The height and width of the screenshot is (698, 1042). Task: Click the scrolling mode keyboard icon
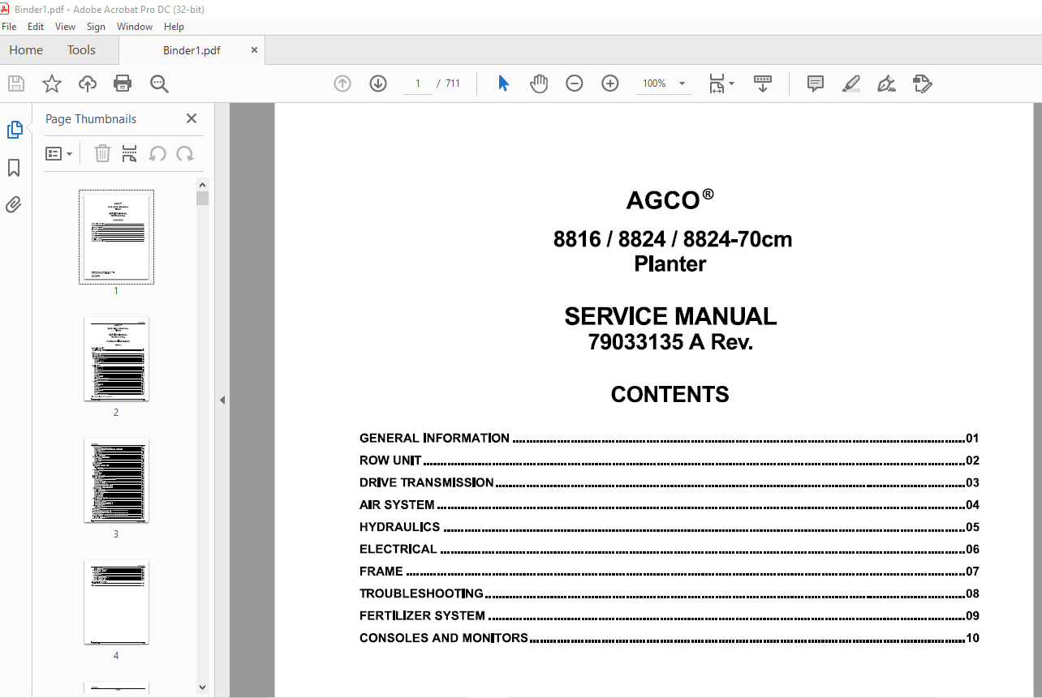(763, 84)
